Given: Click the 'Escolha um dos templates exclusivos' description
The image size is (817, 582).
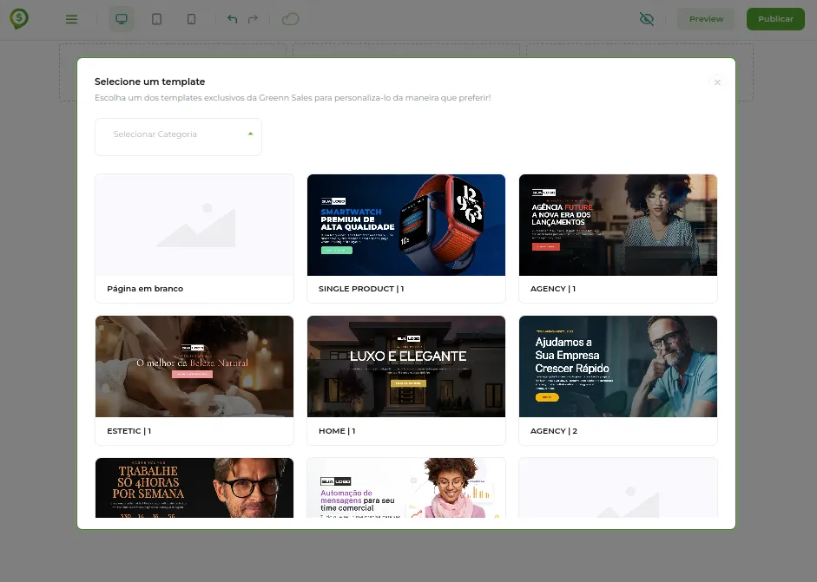Looking at the screenshot, I should tap(293, 98).
